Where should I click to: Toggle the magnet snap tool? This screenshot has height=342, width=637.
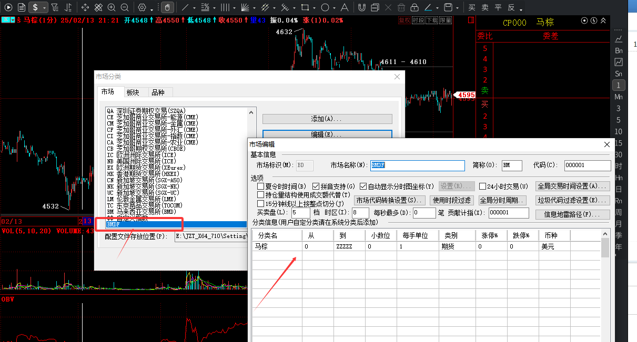click(x=361, y=7)
